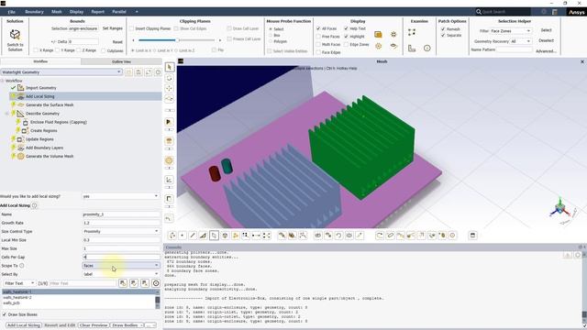Click the orange folder display icon
Viewport: 587px width, 330px height.
(378, 35)
